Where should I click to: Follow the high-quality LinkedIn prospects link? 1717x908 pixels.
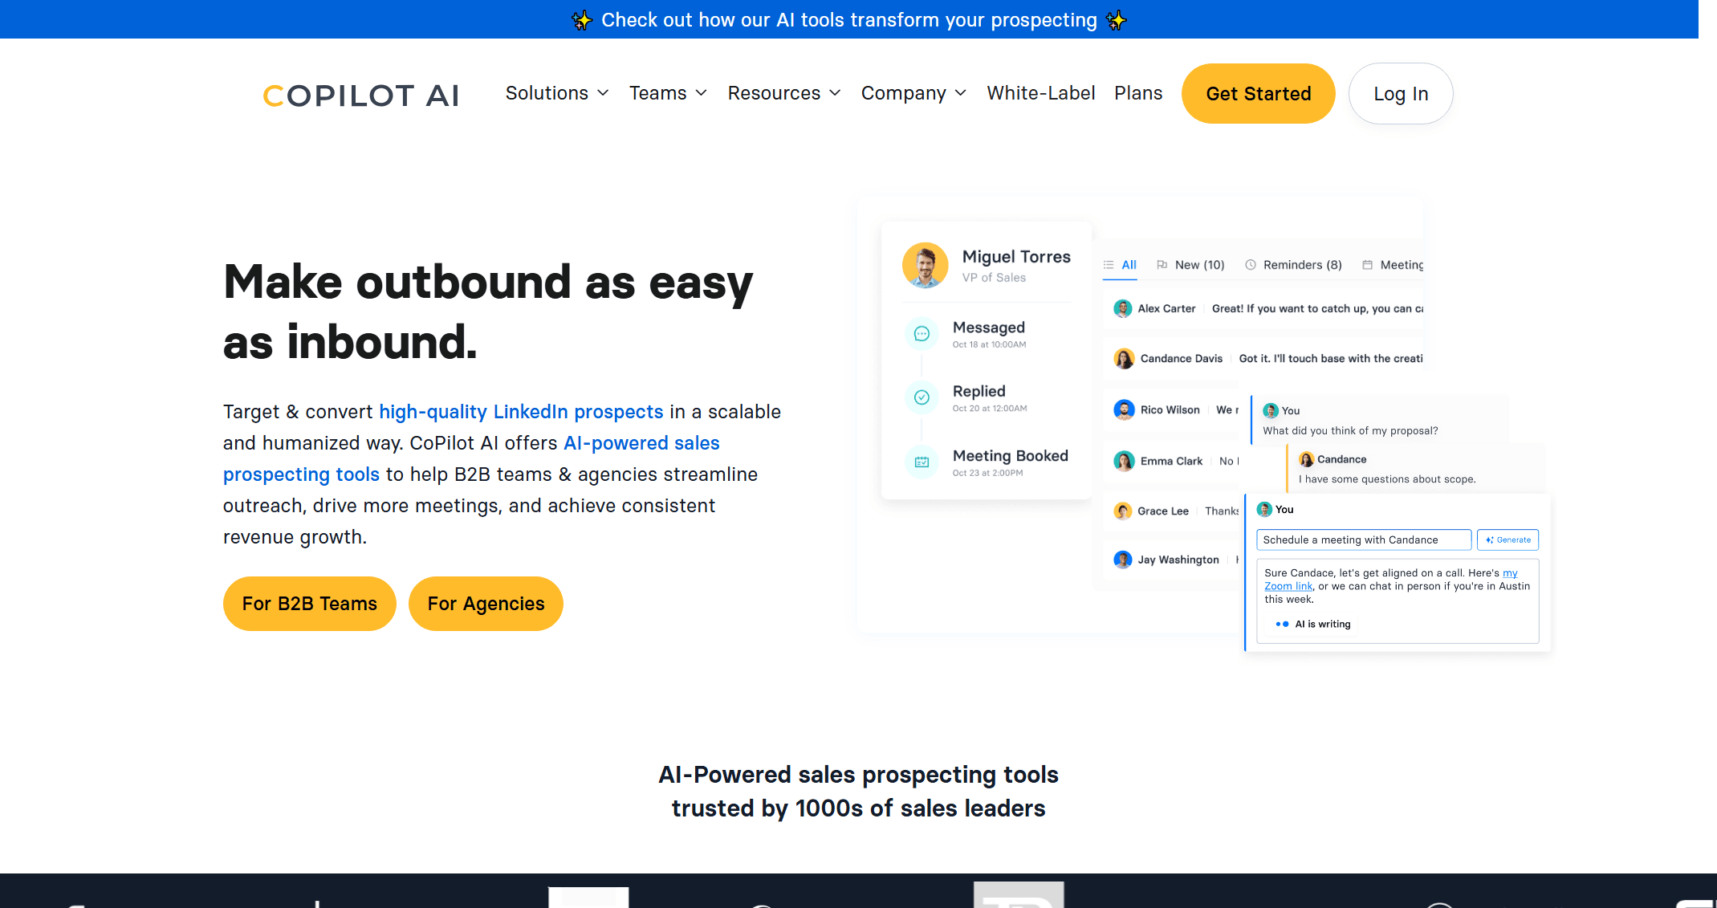tap(521, 412)
